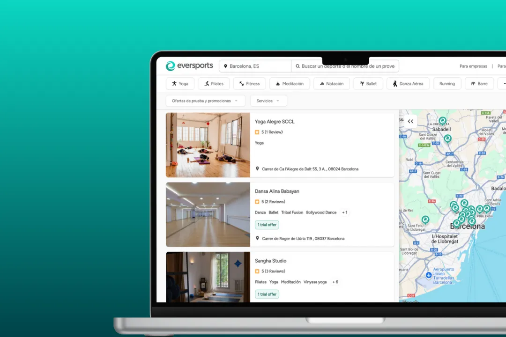Image resolution: width=506 pixels, height=337 pixels.
Task: Click the Meditación tag on Sangha Studio
Action: 291,282
